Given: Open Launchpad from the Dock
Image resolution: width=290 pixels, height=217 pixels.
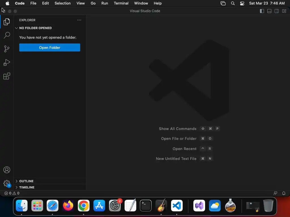Looking at the screenshot, I should pyautogui.click(x=37, y=206).
